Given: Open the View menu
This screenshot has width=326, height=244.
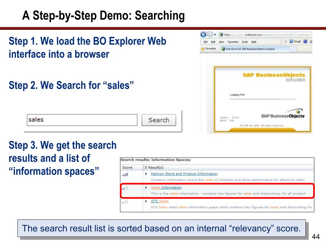Looking at the screenshot, I should click(x=222, y=42).
